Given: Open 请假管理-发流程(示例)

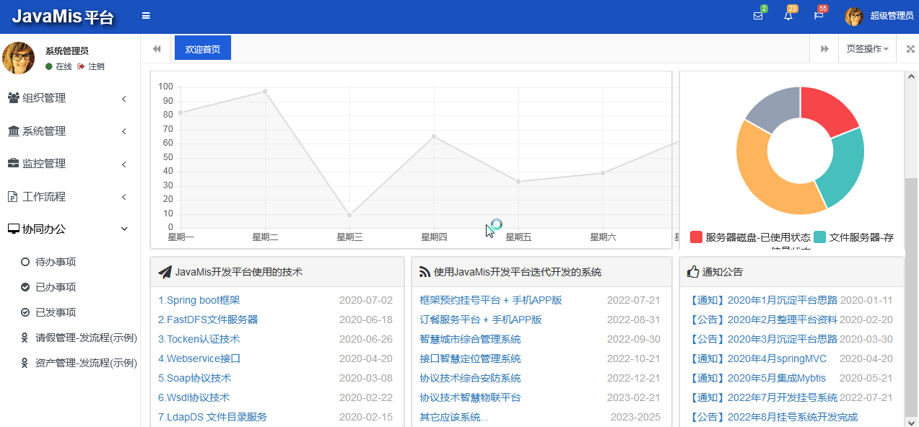Looking at the screenshot, I should [86, 338].
